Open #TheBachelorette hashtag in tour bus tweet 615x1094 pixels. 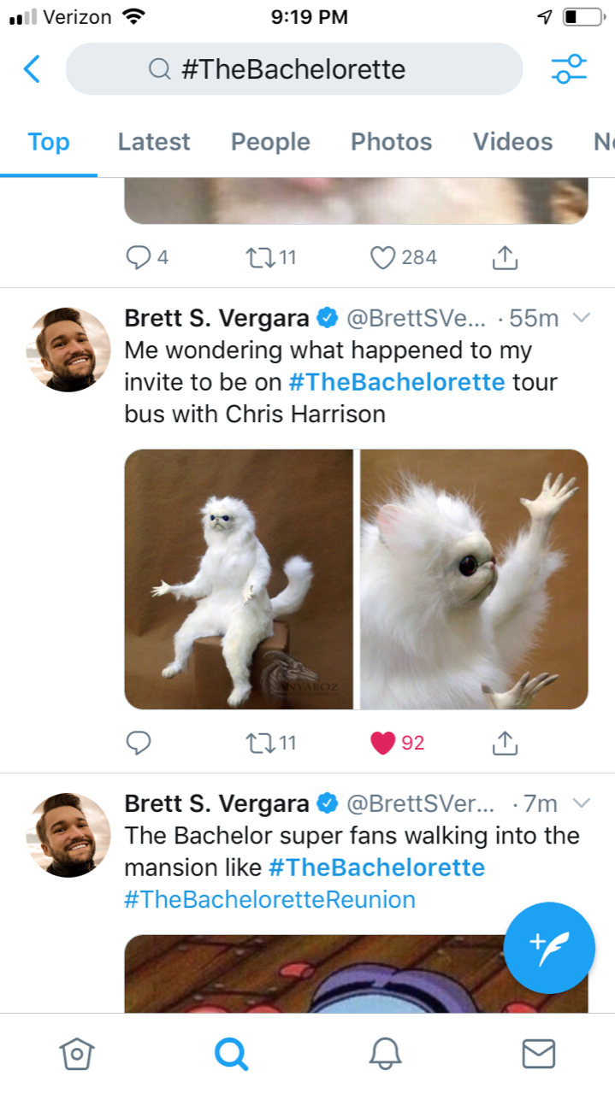point(397,382)
